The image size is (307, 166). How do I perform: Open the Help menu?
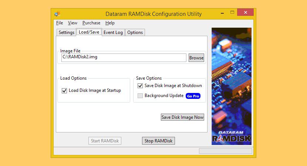(110, 23)
